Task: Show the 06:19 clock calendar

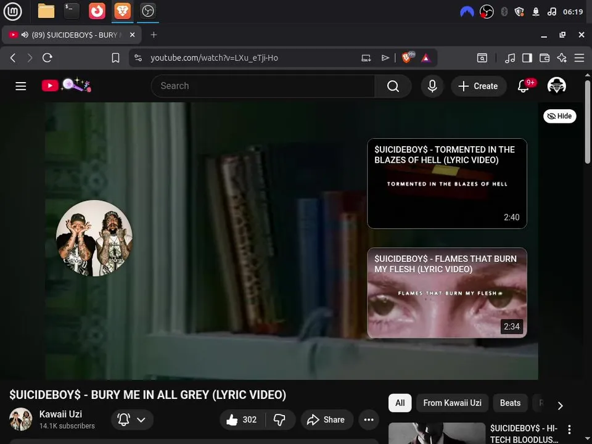Action: [573, 12]
